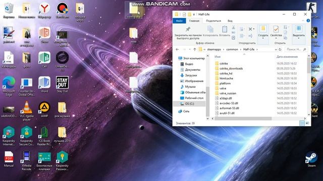The width and height of the screenshot is (323, 181).
Task: Select Рабочий стол in navigation pane
Action: pyautogui.click(x=192, y=98)
